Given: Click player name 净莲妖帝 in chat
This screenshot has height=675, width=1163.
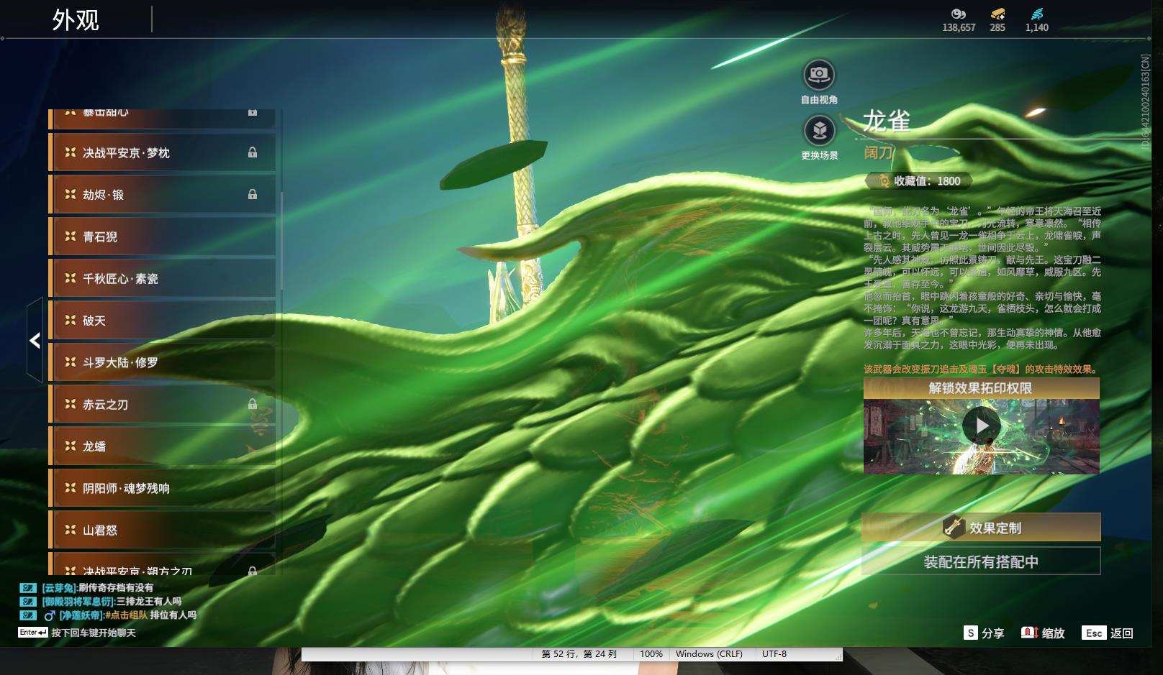Looking at the screenshot, I should coord(81,615).
